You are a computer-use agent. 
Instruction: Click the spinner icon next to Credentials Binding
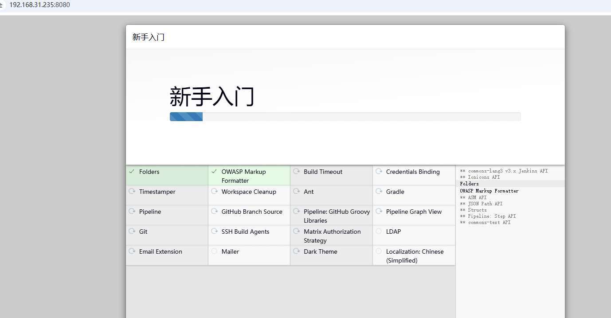(379, 171)
